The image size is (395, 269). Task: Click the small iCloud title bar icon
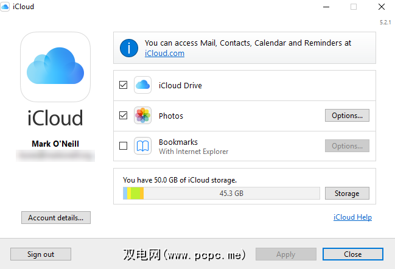pyautogui.click(x=7, y=7)
